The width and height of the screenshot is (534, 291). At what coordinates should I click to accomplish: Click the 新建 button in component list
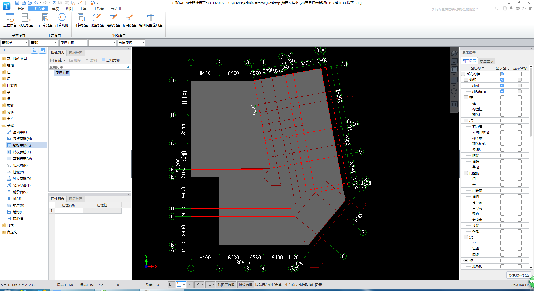(x=56, y=60)
